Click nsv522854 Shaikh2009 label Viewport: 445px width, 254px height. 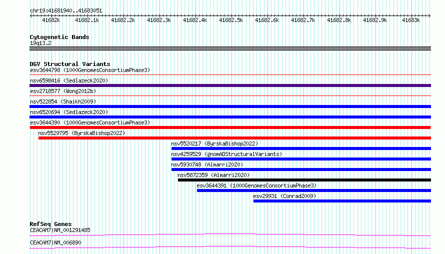pyautogui.click(x=63, y=101)
